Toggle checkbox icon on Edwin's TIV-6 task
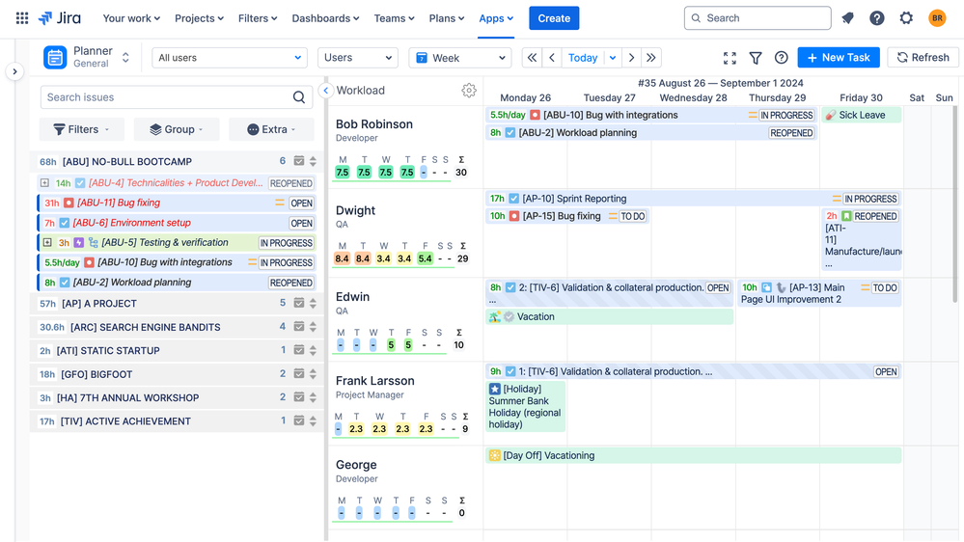 tap(510, 287)
